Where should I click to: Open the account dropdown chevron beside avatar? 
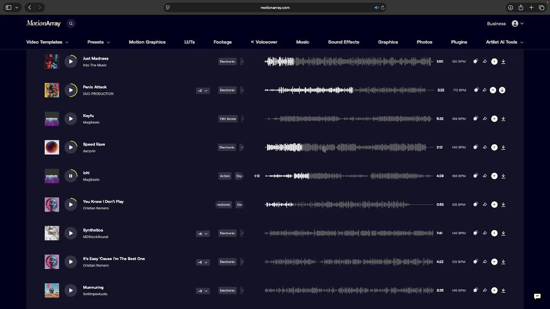pyautogui.click(x=522, y=24)
